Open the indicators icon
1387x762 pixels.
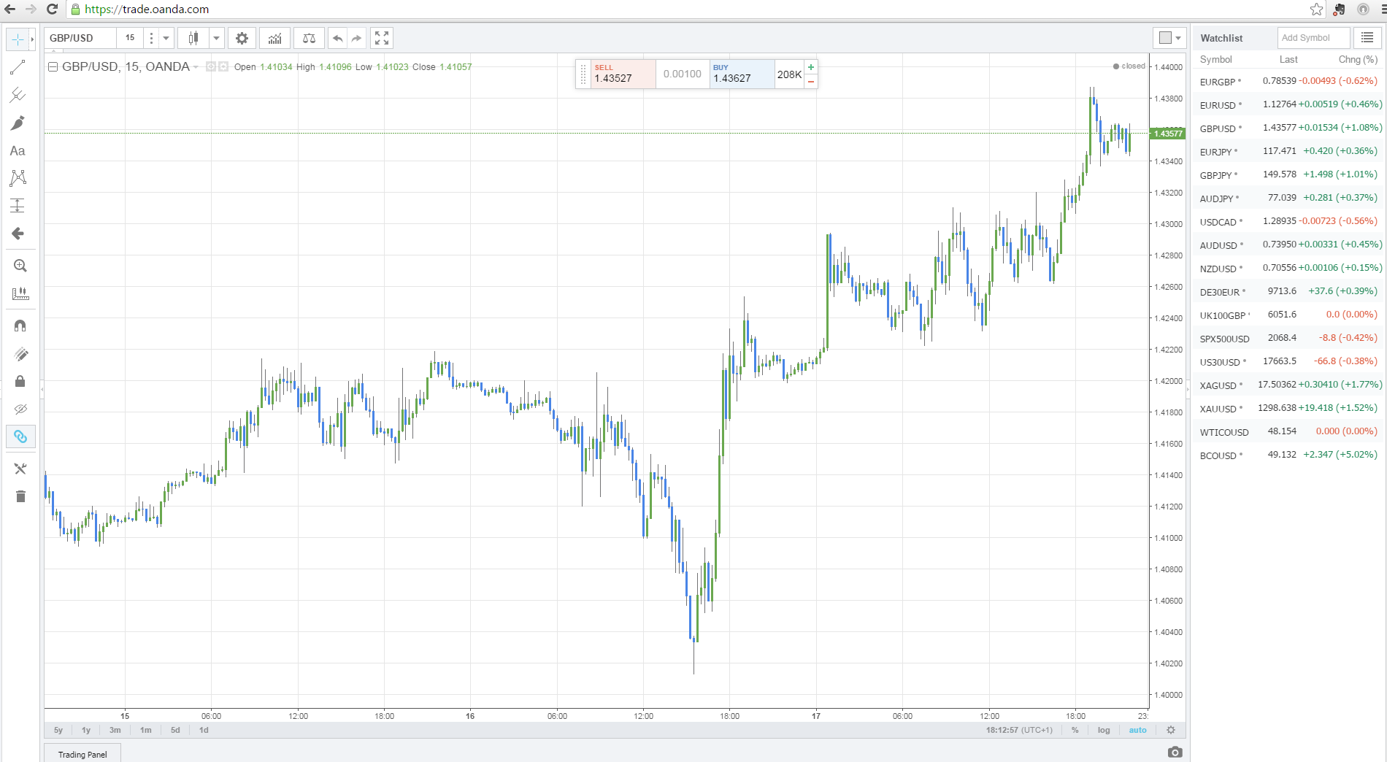coord(275,38)
